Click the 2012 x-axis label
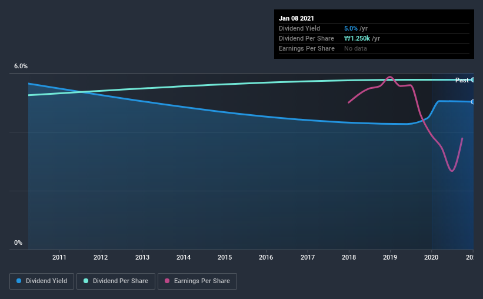 coord(101,257)
